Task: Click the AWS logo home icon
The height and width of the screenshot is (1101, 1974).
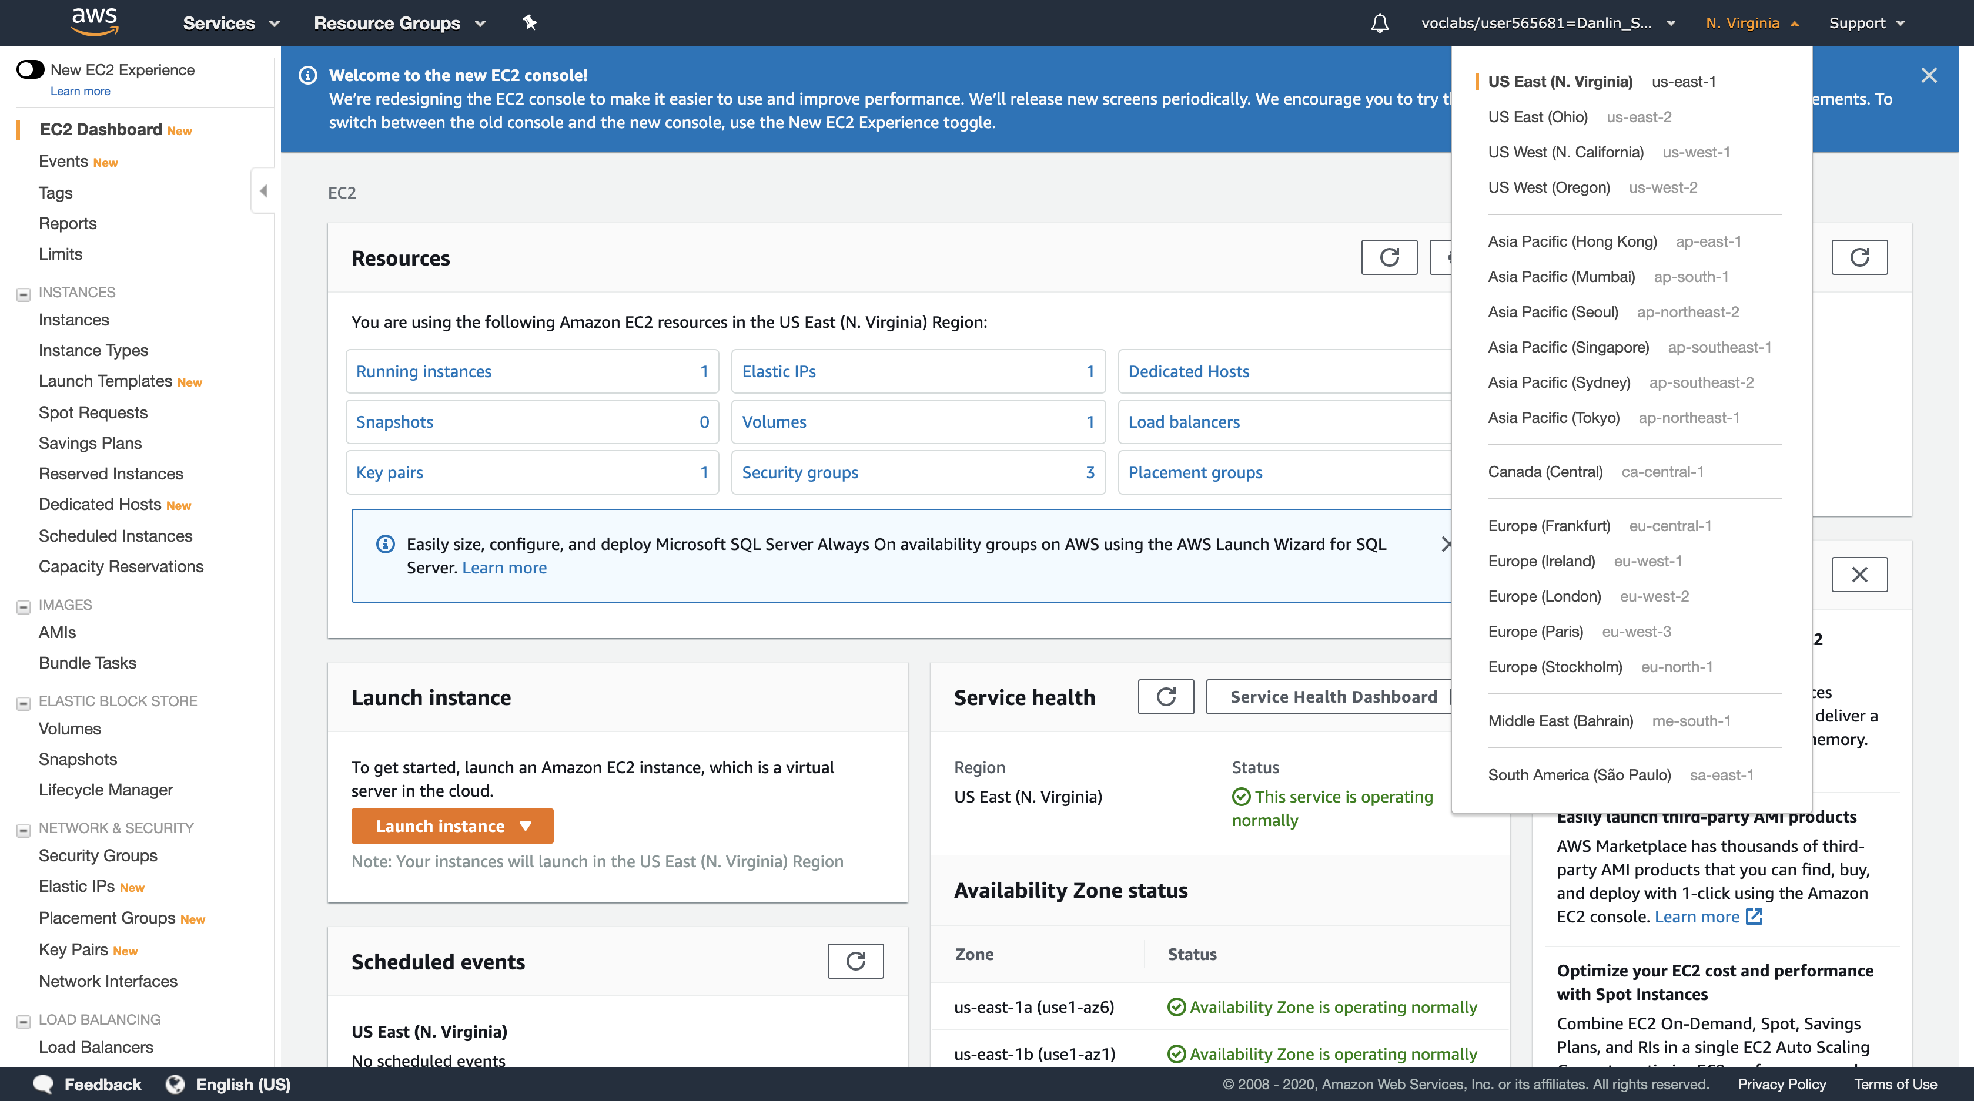Action: (94, 21)
